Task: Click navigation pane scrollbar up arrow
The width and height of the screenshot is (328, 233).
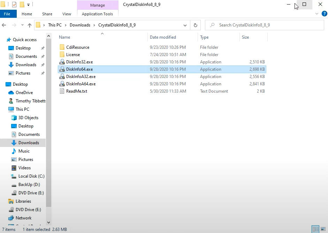Action: pos(48,36)
